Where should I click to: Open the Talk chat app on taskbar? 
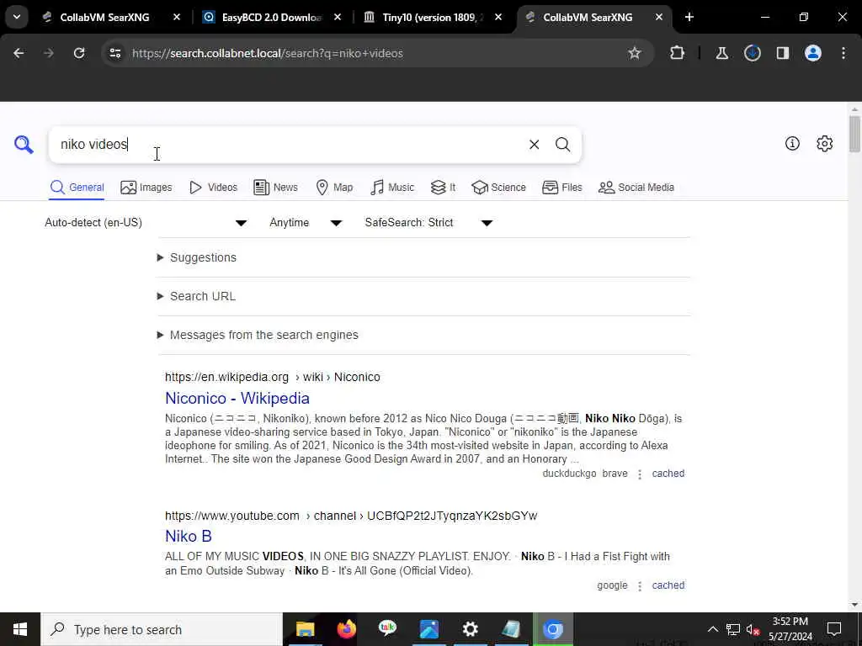tap(387, 629)
